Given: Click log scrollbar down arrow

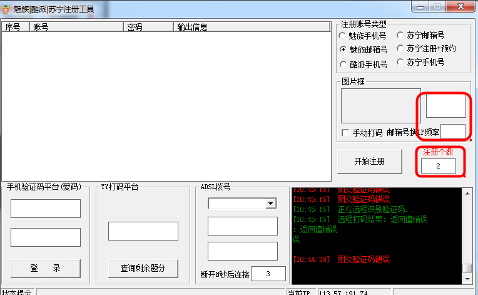Looking at the screenshot, I should pos(467,279).
